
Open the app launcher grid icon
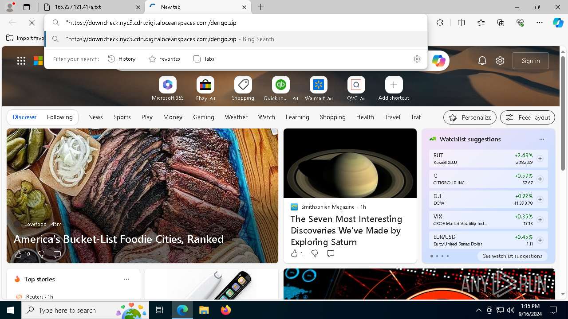(x=21, y=61)
